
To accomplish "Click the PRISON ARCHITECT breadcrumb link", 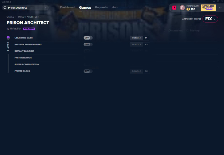I will pos(28,17).
